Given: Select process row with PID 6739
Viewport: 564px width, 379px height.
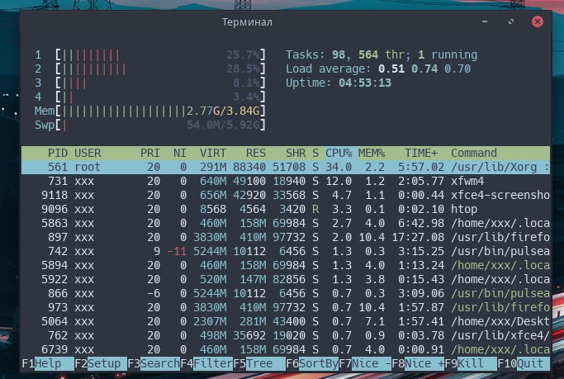Looking at the screenshot, I should point(286,349).
